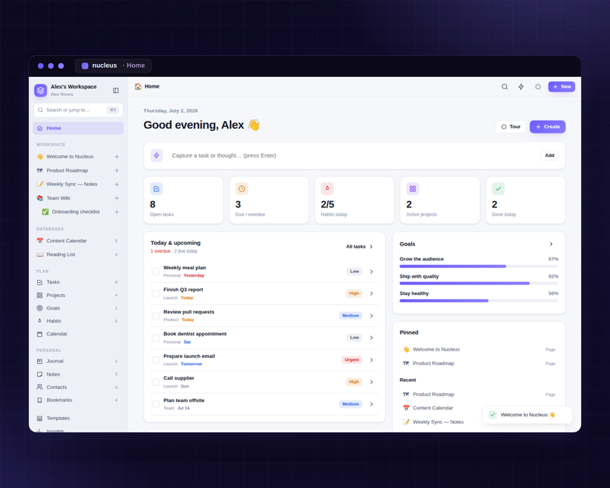Image resolution: width=610 pixels, height=488 pixels.
Task: Click the Due / overdue clock icon
Action: [242, 189]
